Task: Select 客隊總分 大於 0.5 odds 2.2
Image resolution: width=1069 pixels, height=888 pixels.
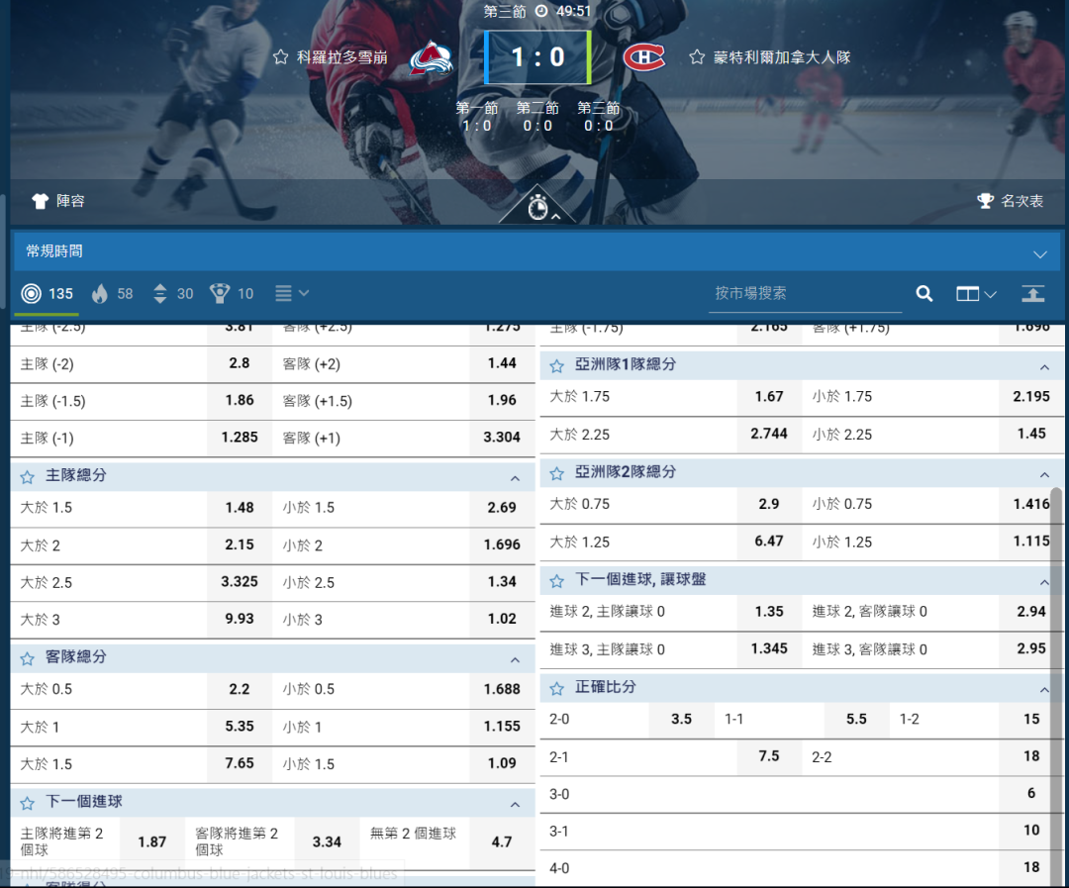Action: pyautogui.click(x=240, y=690)
